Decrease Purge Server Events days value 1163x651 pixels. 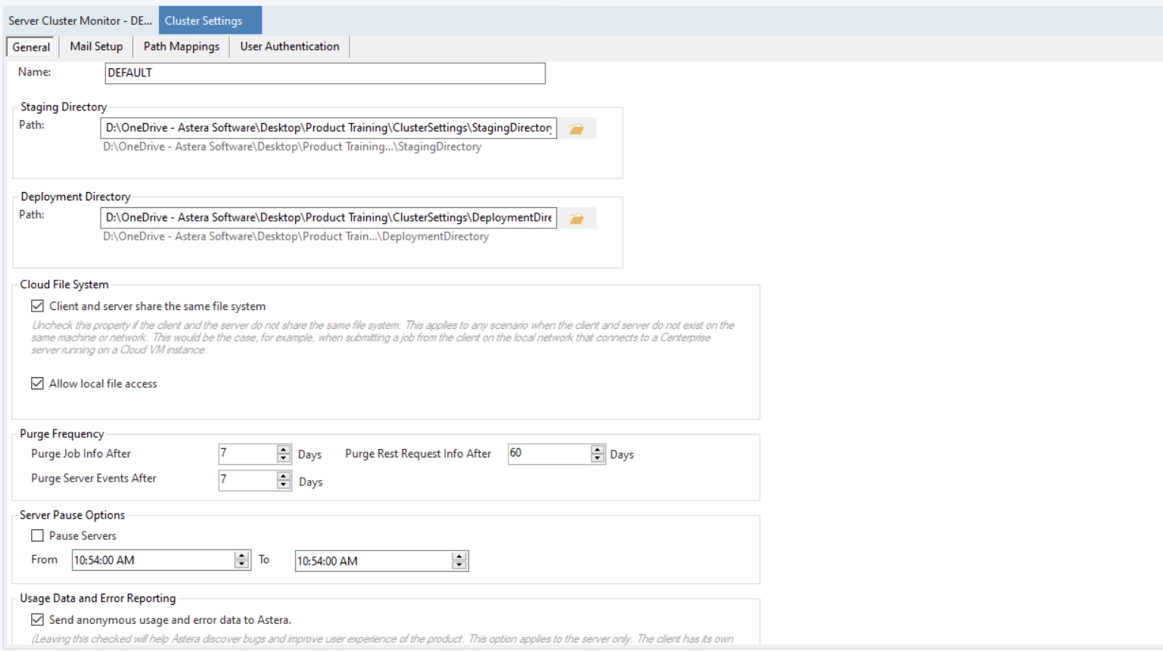[284, 485]
